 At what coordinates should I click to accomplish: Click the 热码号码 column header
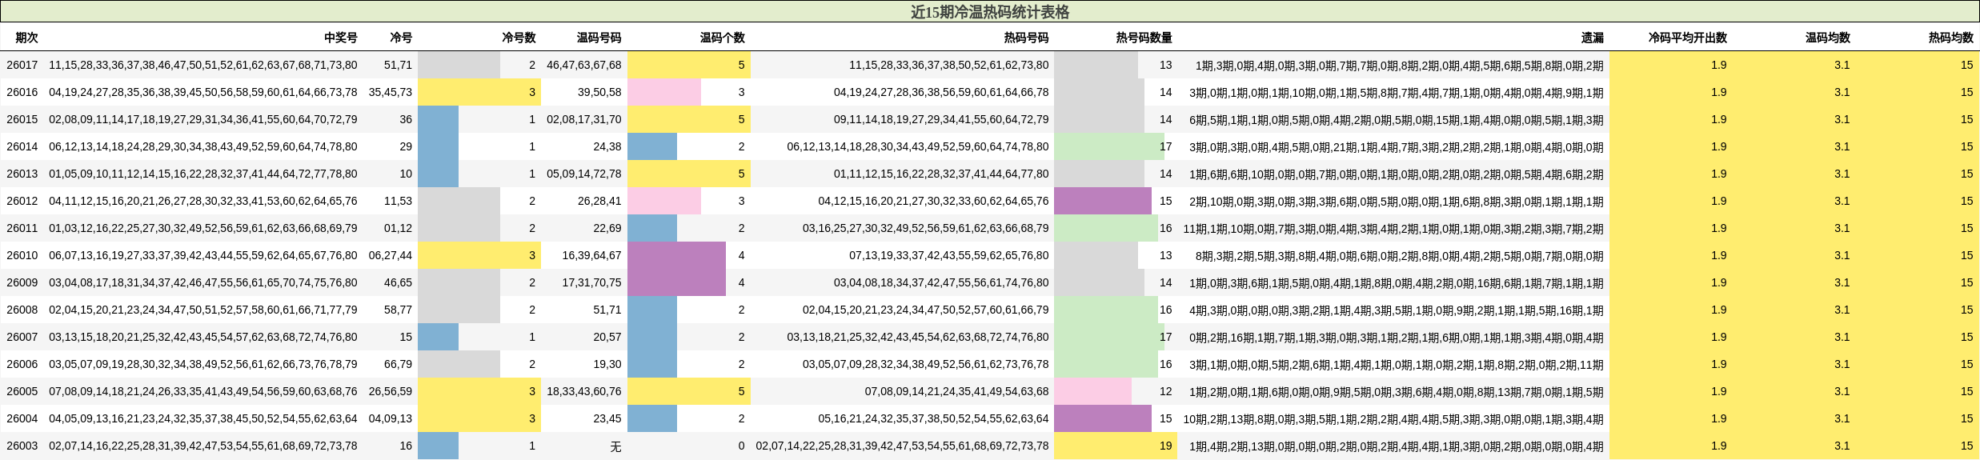click(x=1026, y=38)
